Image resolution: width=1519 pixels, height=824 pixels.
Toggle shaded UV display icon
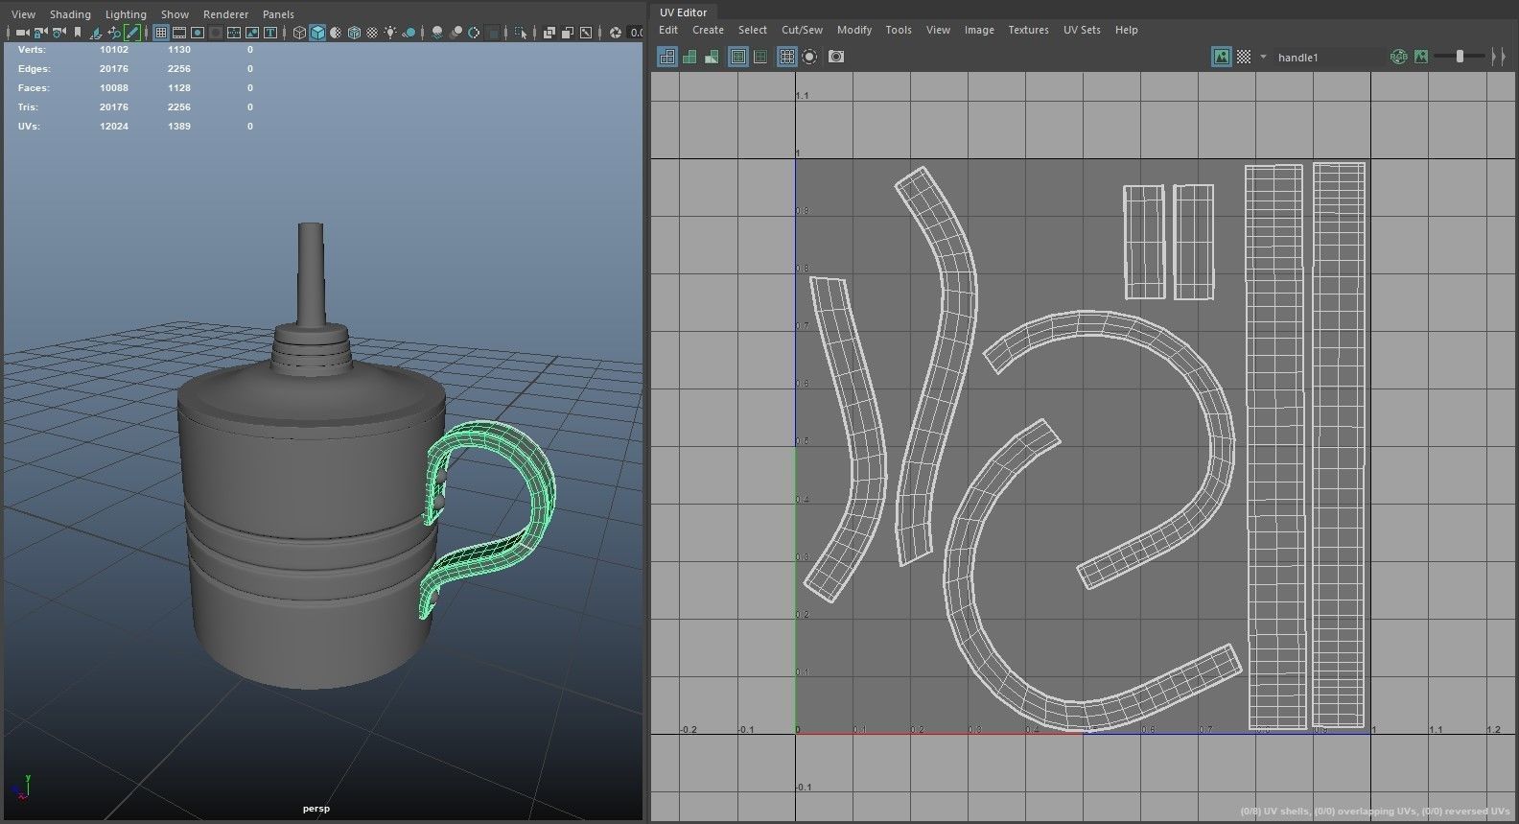pyautogui.click(x=689, y=57)
